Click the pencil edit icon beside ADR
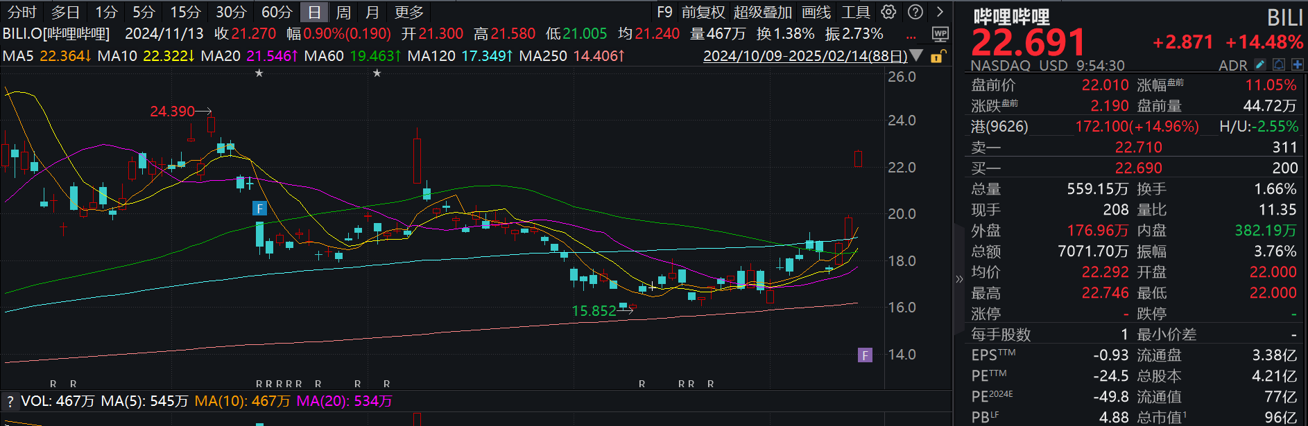Screen dimensions: 1308x426 [x=1260, y=65]
